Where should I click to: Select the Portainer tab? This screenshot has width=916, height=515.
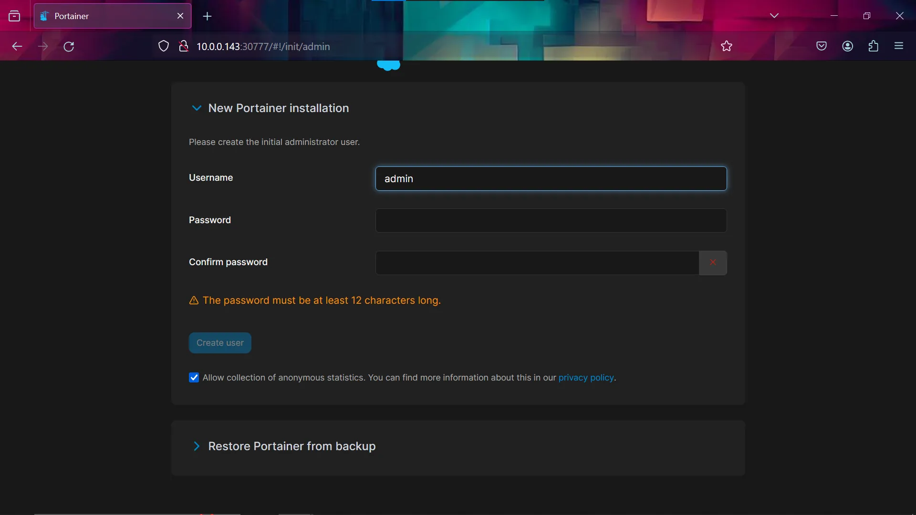[x=113, y=16]
